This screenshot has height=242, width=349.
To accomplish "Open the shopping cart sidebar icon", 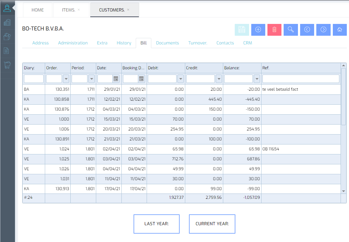I will click(x=7, y=65).
